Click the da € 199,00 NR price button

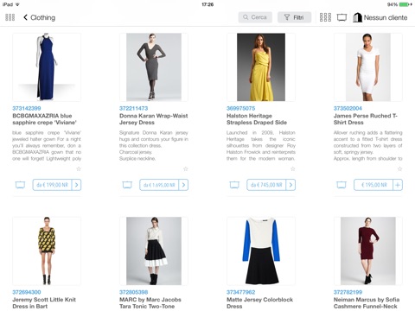(x=52, y=185)
